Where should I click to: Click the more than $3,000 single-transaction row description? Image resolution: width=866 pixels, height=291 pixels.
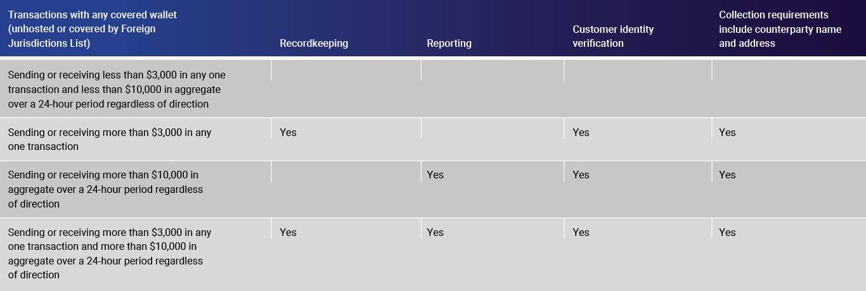(x=110, y=139)
